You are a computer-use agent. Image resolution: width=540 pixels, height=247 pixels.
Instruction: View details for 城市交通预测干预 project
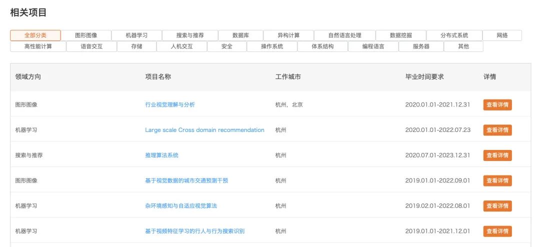[497, 181]
